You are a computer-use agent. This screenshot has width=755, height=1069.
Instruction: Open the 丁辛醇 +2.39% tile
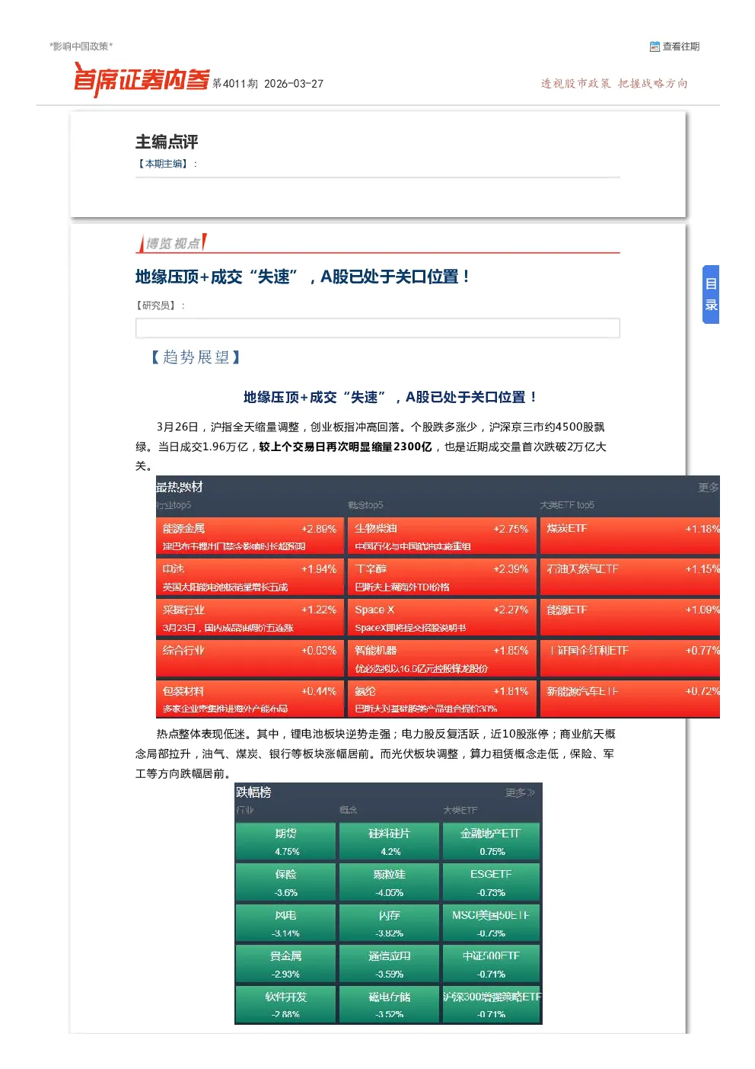point(441,577)
